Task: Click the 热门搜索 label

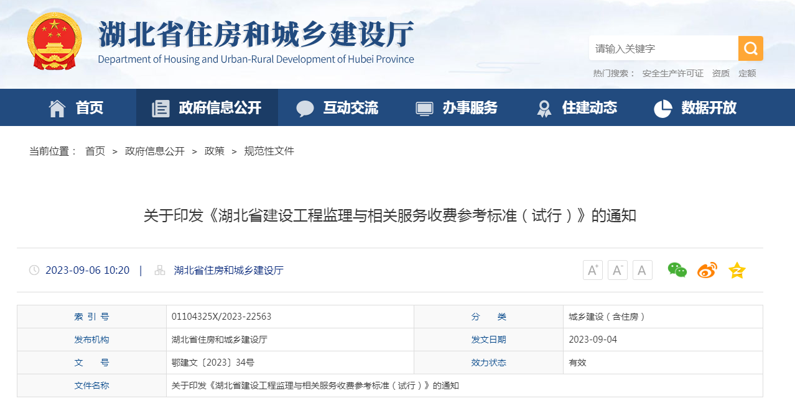Action: pos(614,73)
